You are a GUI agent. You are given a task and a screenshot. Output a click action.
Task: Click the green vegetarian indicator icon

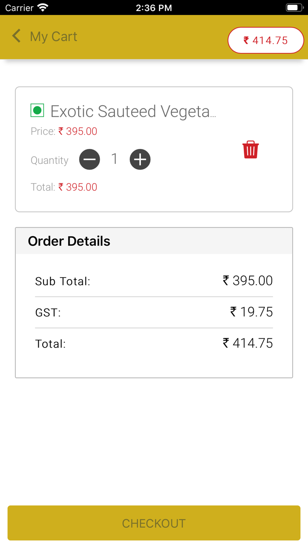point(37,111)
